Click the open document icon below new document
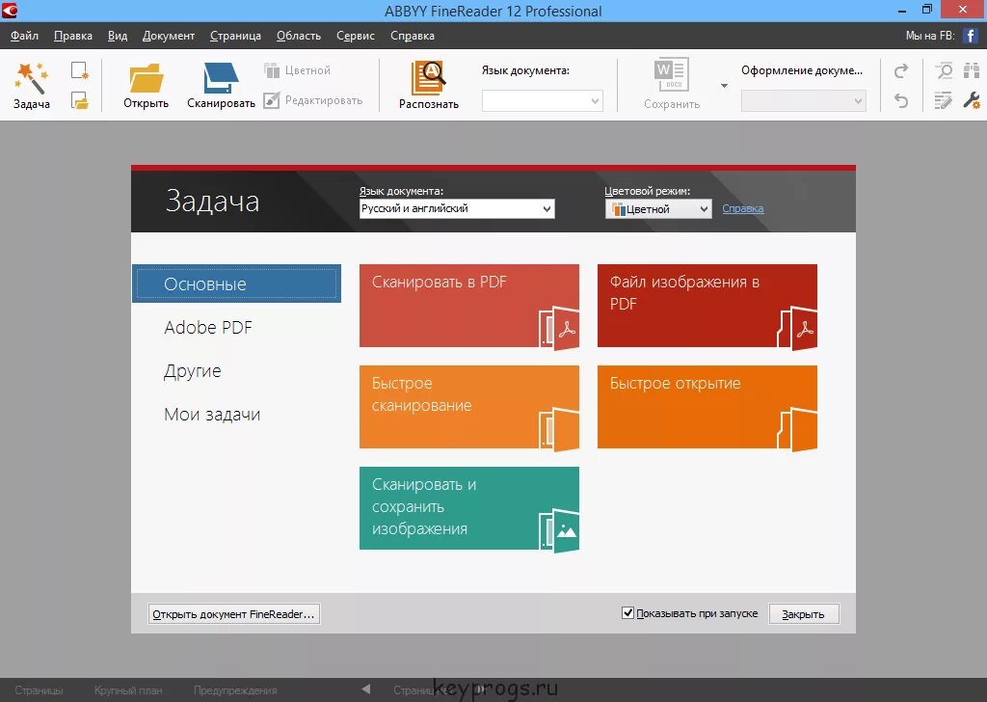The height and width of the screenshot is (702, 987). click(80, 100)
